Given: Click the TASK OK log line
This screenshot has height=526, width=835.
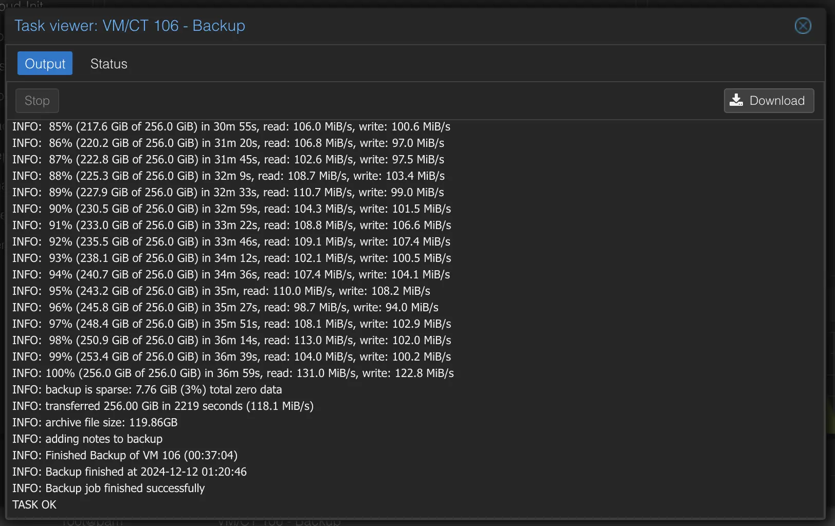Looking at the screenshot, I should [x=34, y=504].
